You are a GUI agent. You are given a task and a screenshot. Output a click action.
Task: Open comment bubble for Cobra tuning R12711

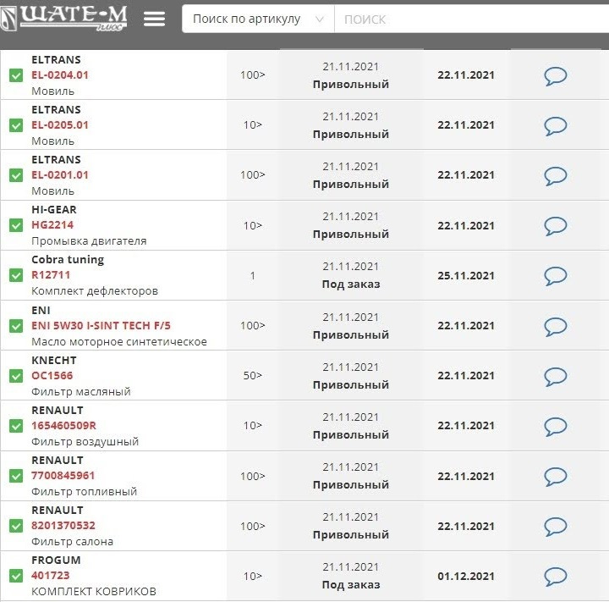click(555, 276)
